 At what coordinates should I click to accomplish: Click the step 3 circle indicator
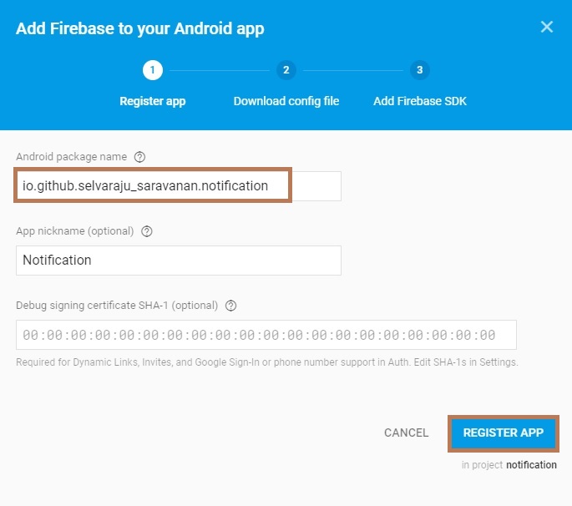pyautogui.click(x=419, y=70)
